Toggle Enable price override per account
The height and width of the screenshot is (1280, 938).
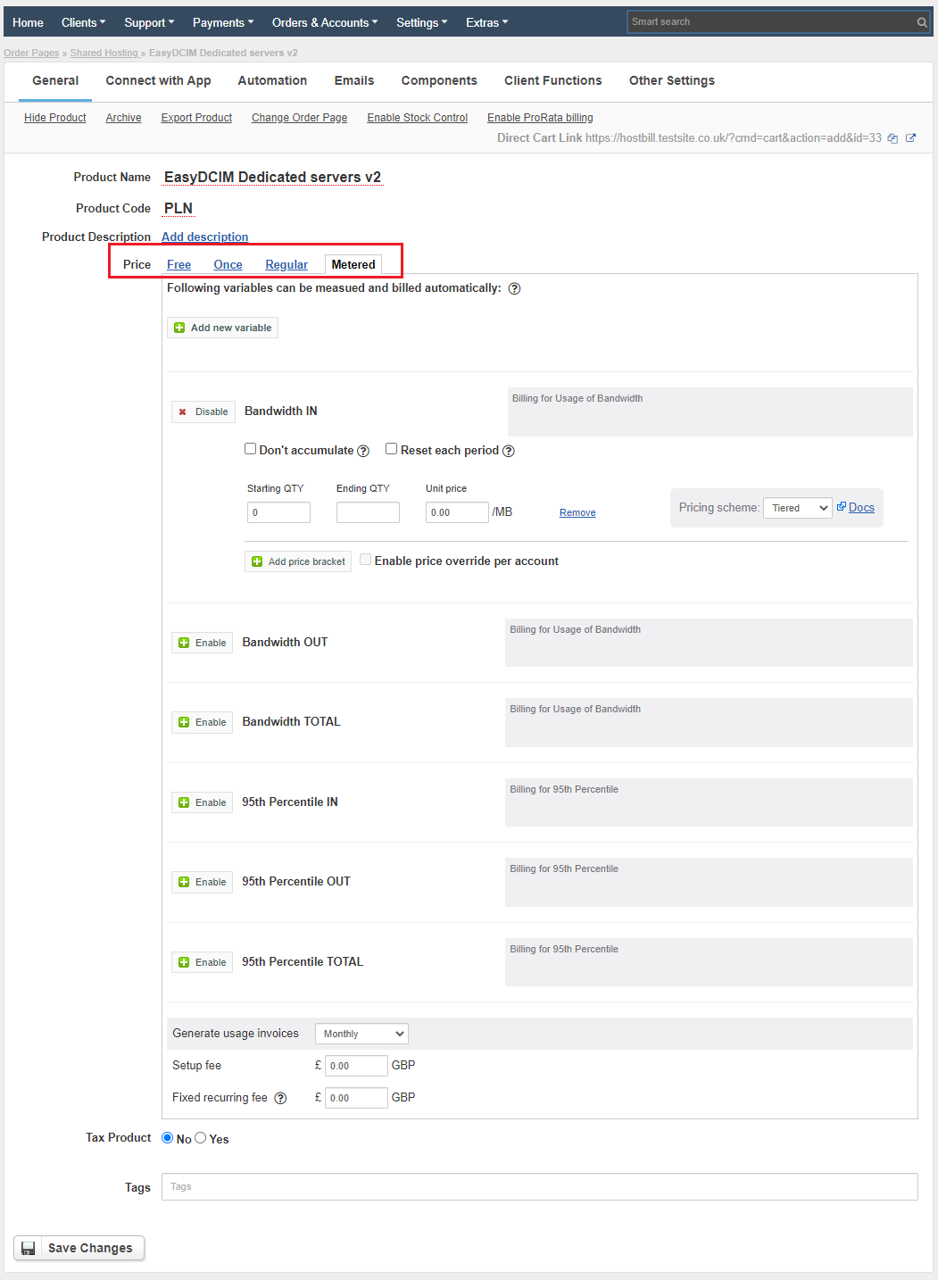click(x=365, y=560)
